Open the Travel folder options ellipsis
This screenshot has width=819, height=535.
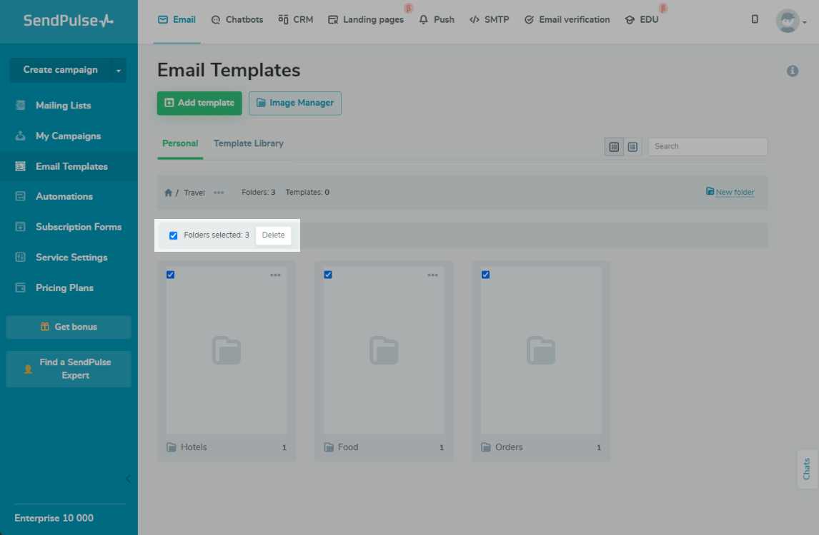tap(219, 193)
